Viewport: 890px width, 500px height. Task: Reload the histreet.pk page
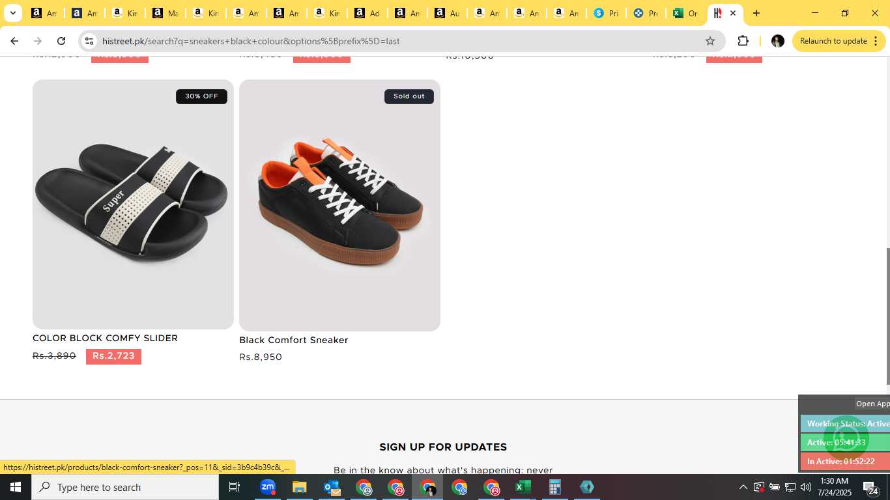pyautogui.click(x=61, y=41)
